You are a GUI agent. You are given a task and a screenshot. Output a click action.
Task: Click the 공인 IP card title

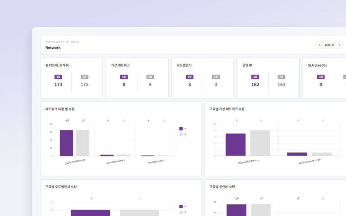pos(247,65)
